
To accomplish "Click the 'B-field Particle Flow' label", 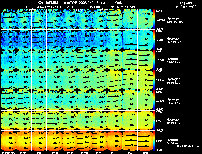I will [189, 146].
